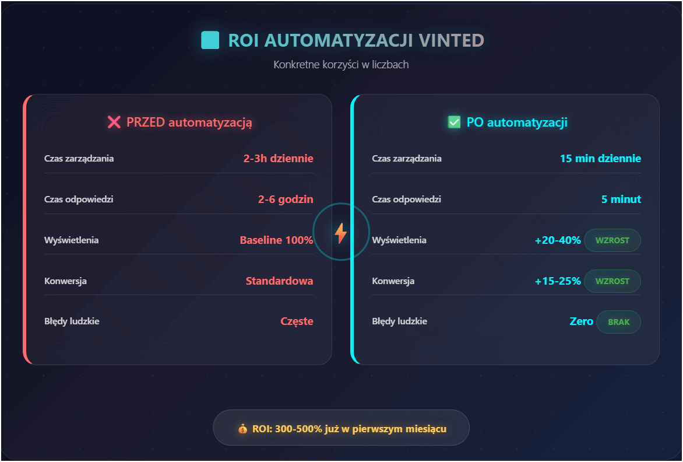Click the 5 minut response time
683x462 pixels.
621,199
